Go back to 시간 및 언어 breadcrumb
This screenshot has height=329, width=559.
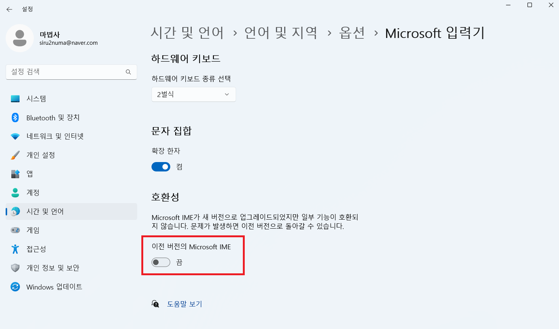click(187, 33)
